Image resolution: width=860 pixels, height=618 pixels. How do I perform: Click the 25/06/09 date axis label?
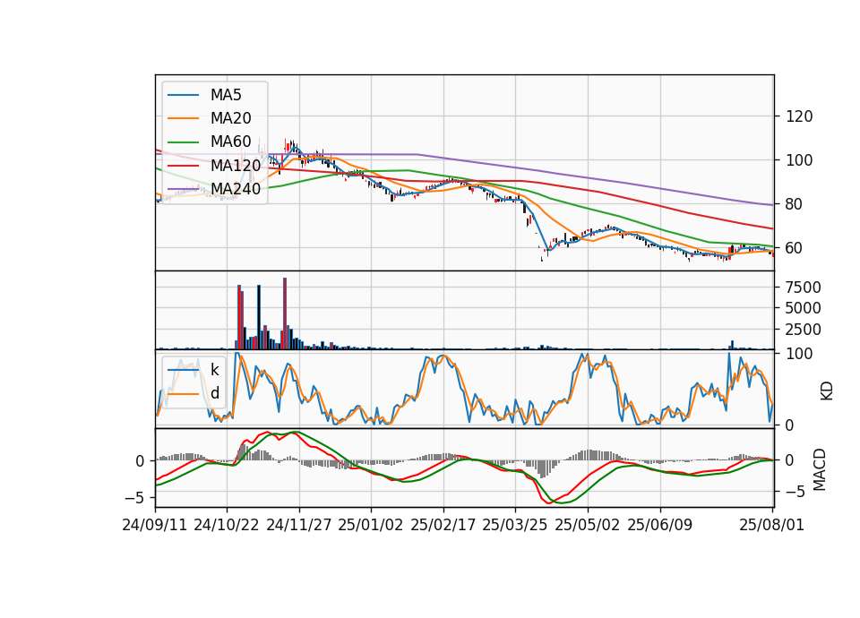[x=660, y=525]
